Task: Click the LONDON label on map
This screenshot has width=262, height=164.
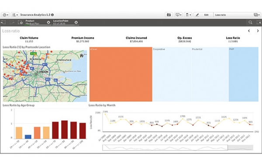Action: (43, 72)
